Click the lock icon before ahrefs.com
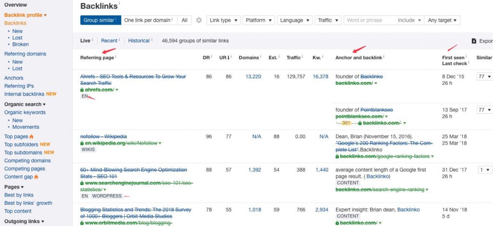The height and width of the screenshot is (226, 493). [82, 90]
